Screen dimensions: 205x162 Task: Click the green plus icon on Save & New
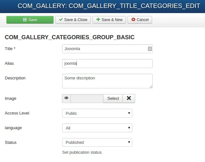coord(98,19)
